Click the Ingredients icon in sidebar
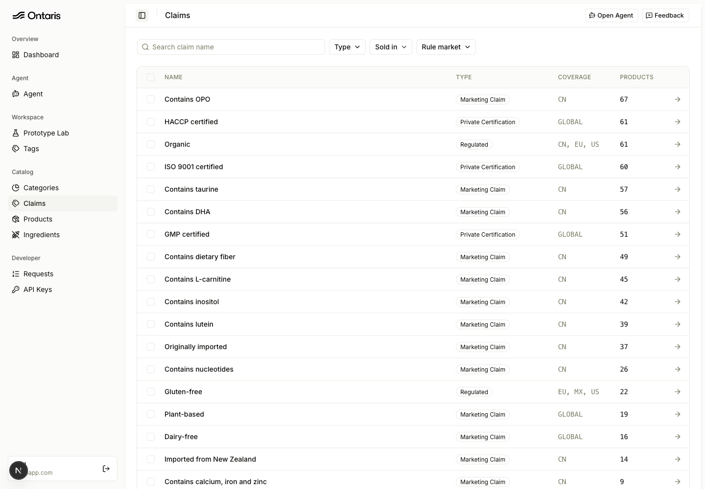Viewport: 705px width, 489px height. click(x=16, y=235)
